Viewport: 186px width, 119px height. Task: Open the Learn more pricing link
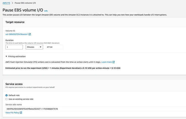pos(107,62)
